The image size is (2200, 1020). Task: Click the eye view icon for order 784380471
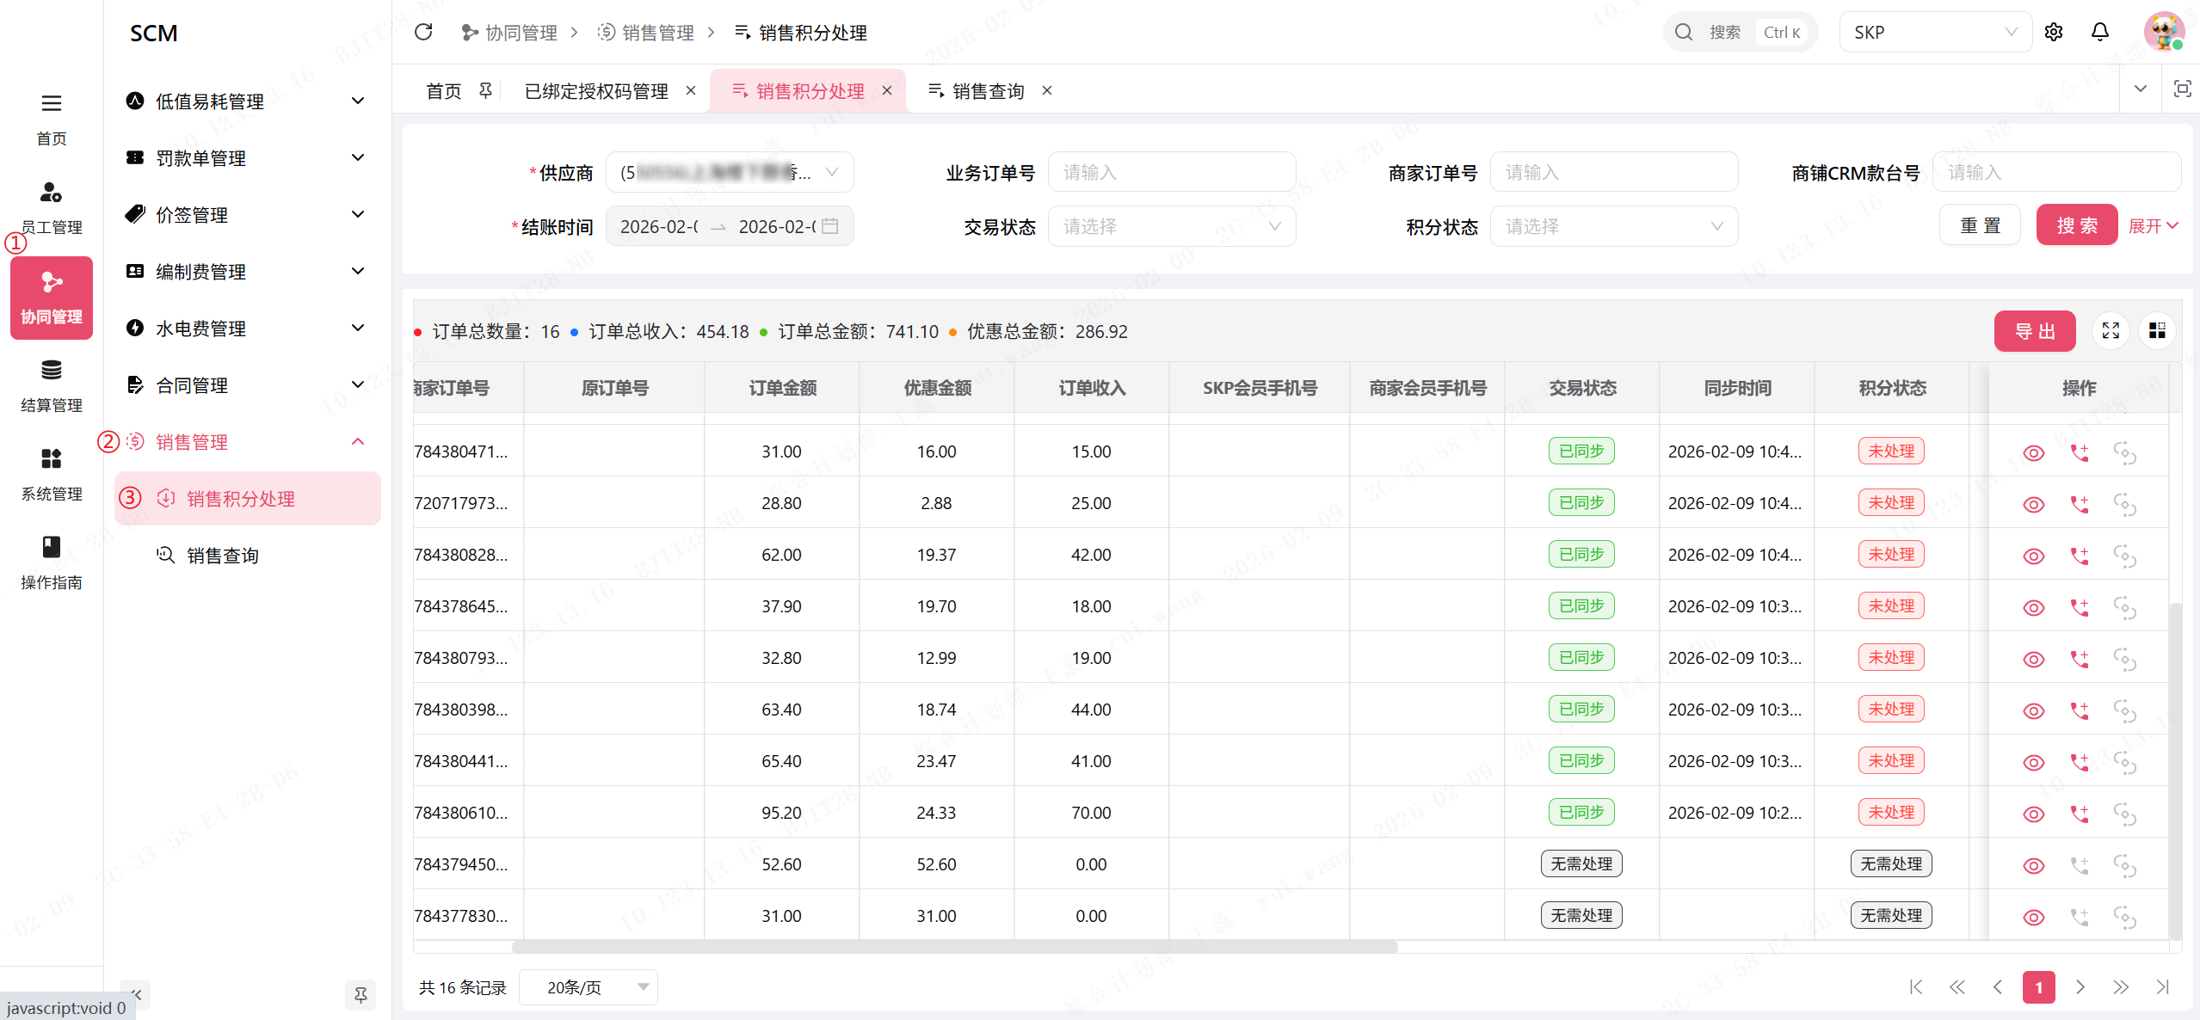click(x=2032, y=452)
